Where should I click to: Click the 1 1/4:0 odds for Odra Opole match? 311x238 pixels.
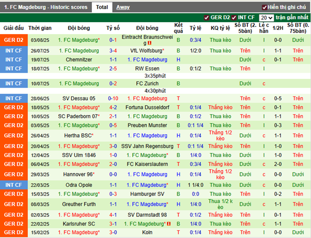point(195,185)
